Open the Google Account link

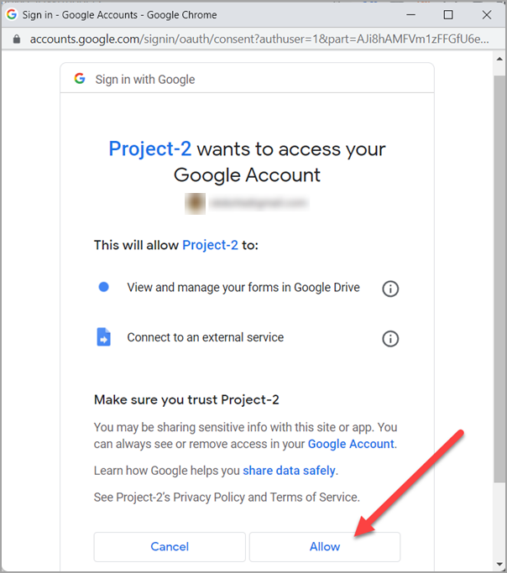click(351, 444)
